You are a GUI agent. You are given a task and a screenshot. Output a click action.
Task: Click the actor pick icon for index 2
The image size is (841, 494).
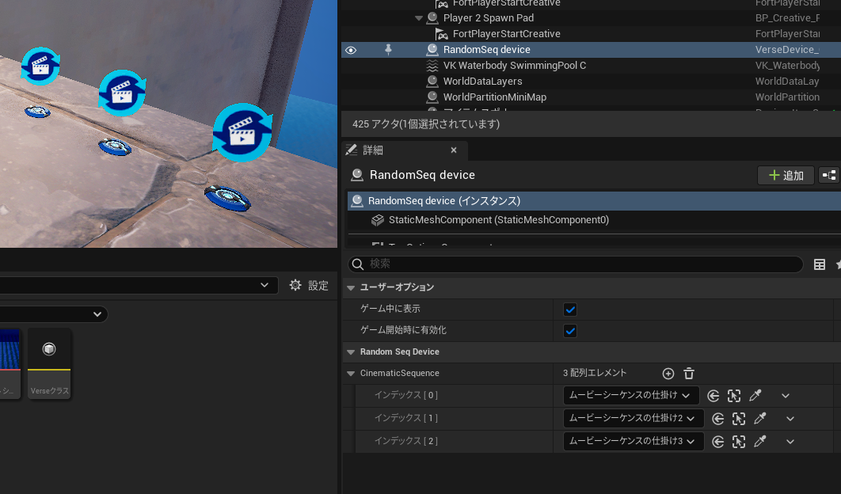[x=738, y=441]
